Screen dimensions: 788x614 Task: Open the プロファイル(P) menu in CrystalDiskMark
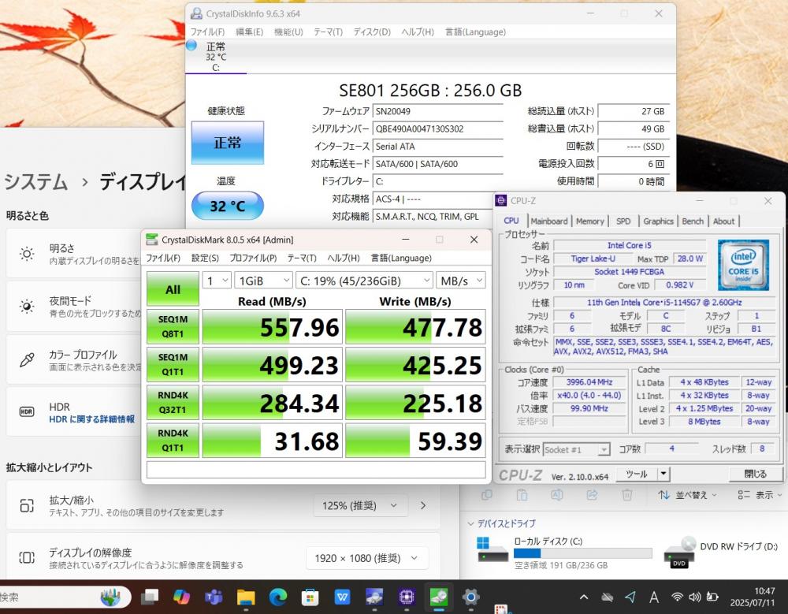[253, 258]
